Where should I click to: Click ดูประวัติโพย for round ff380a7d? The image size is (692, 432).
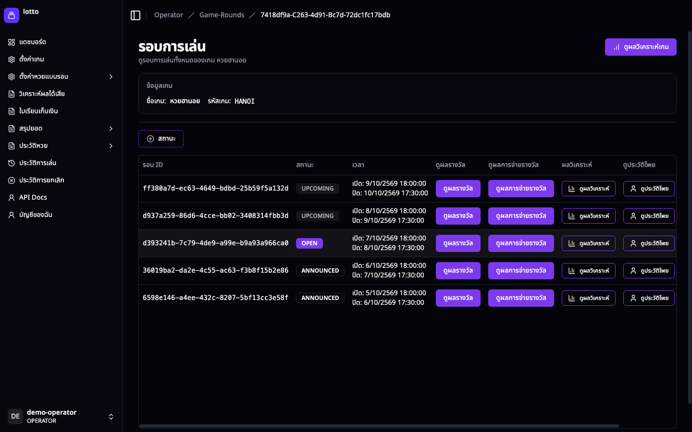[x=649, y=189]
